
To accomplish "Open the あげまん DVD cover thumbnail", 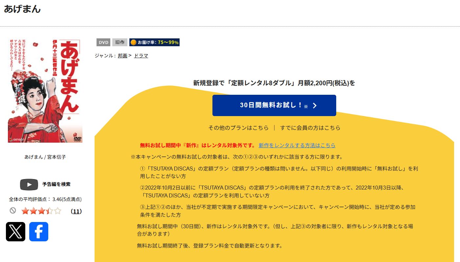I will pyautogui.click(x=45, y=91).
